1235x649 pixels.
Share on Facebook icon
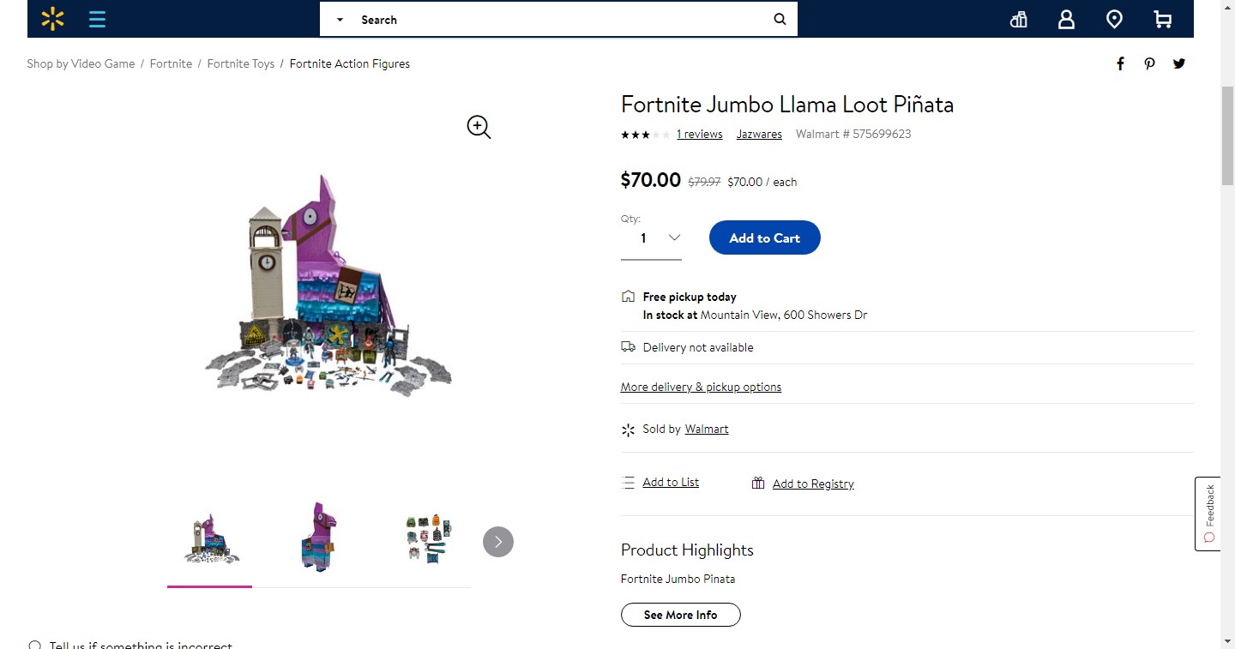pyautogui.click(x=1120, y=63)
